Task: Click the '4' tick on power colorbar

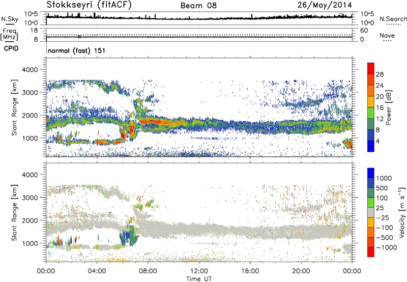Action: click(x=377, y=141)
